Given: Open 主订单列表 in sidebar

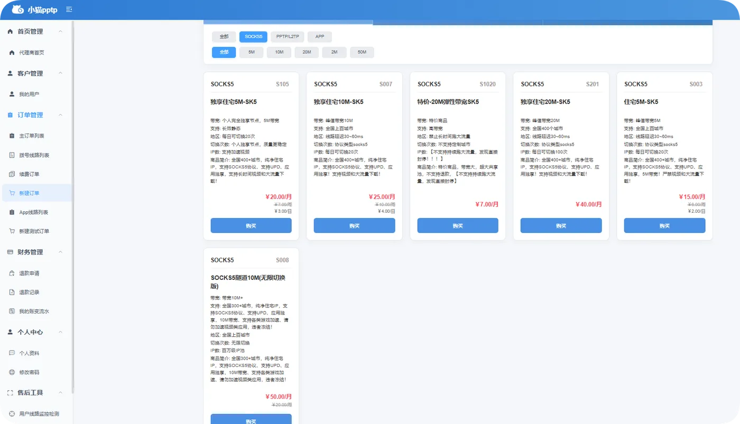Looking at the screenshot, I should (x=36, y=136).
